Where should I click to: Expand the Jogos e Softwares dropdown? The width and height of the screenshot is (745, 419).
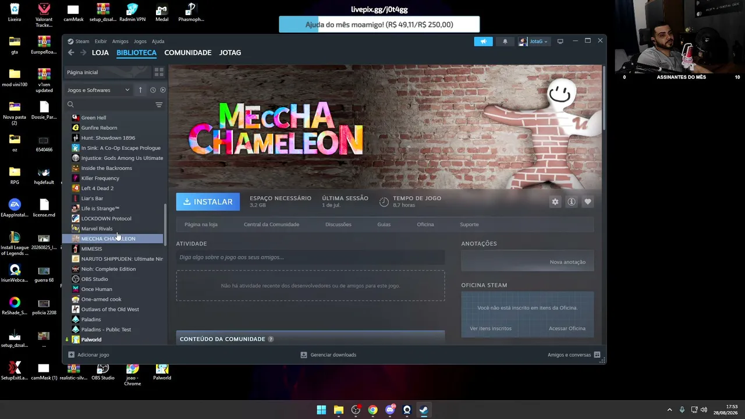pos(98,90)
